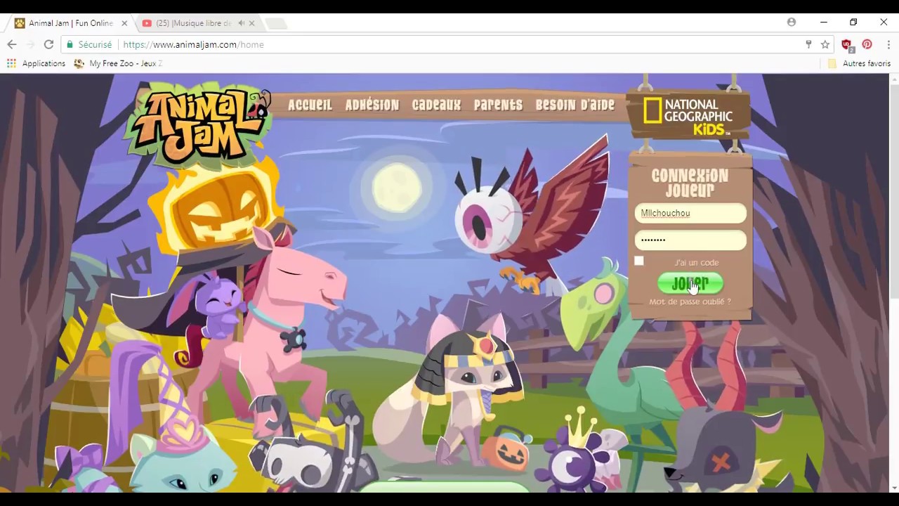The height and width of the screenshot is (506, 899).
Task: Click the green Jouer button
Action: click(690, 283)
